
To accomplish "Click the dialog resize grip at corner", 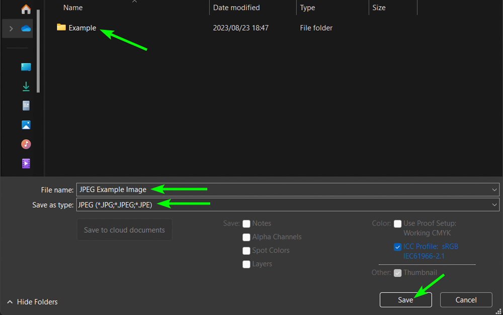I will pos(498,311).
